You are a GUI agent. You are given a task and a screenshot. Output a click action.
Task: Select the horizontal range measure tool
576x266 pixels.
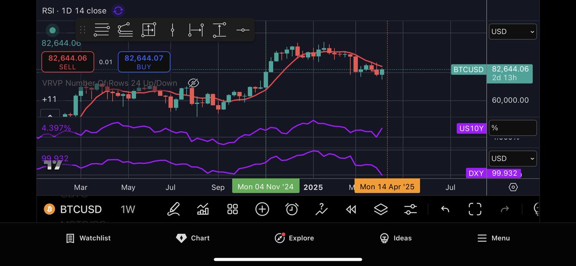pos(196,30)
